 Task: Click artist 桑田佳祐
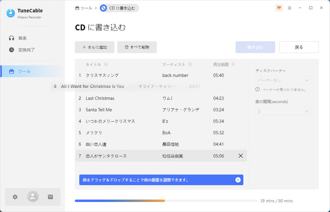(170, 144)
